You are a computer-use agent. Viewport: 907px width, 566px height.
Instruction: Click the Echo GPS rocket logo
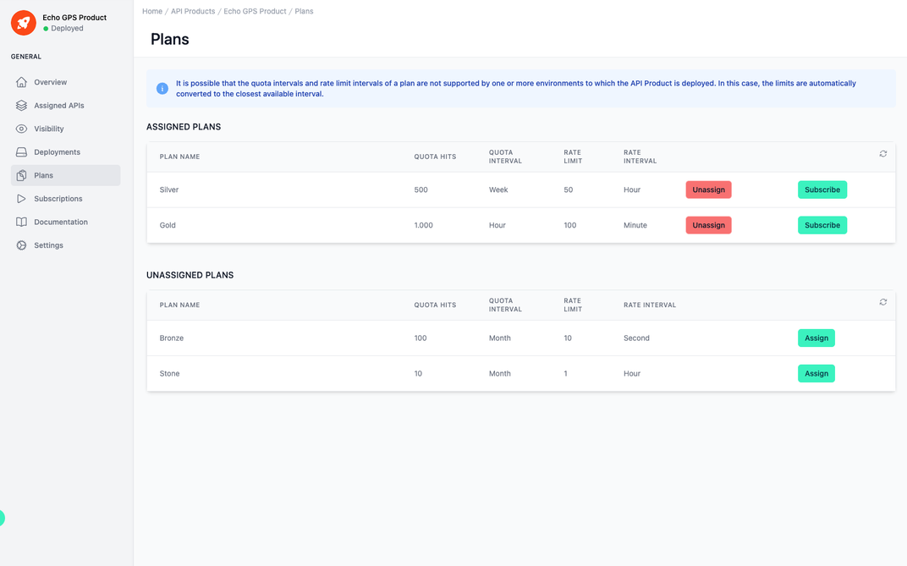[22, 22]
